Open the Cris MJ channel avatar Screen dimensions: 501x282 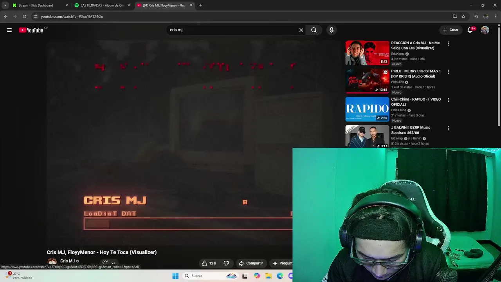(x=52, y=261)
